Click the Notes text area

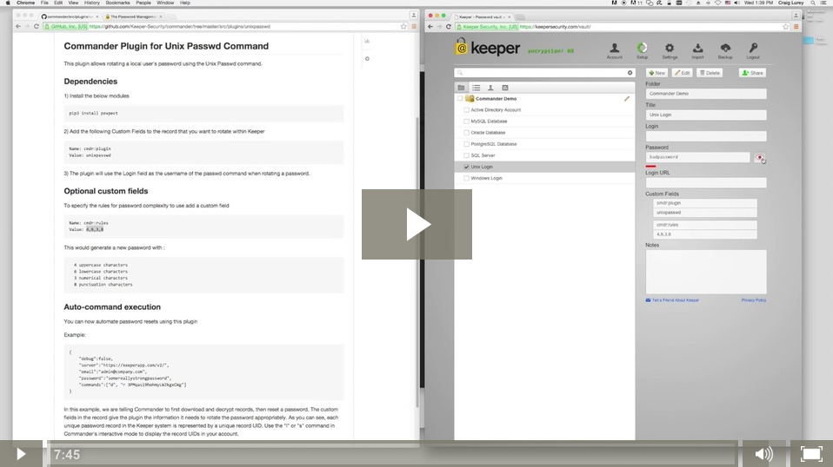click(x=706, y=272)
